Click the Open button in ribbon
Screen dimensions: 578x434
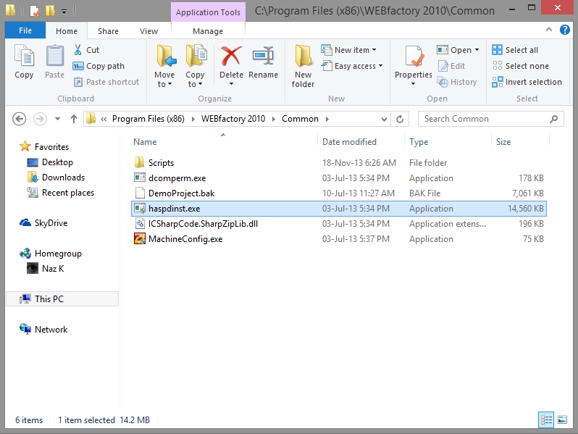click(x=454, y=50)
